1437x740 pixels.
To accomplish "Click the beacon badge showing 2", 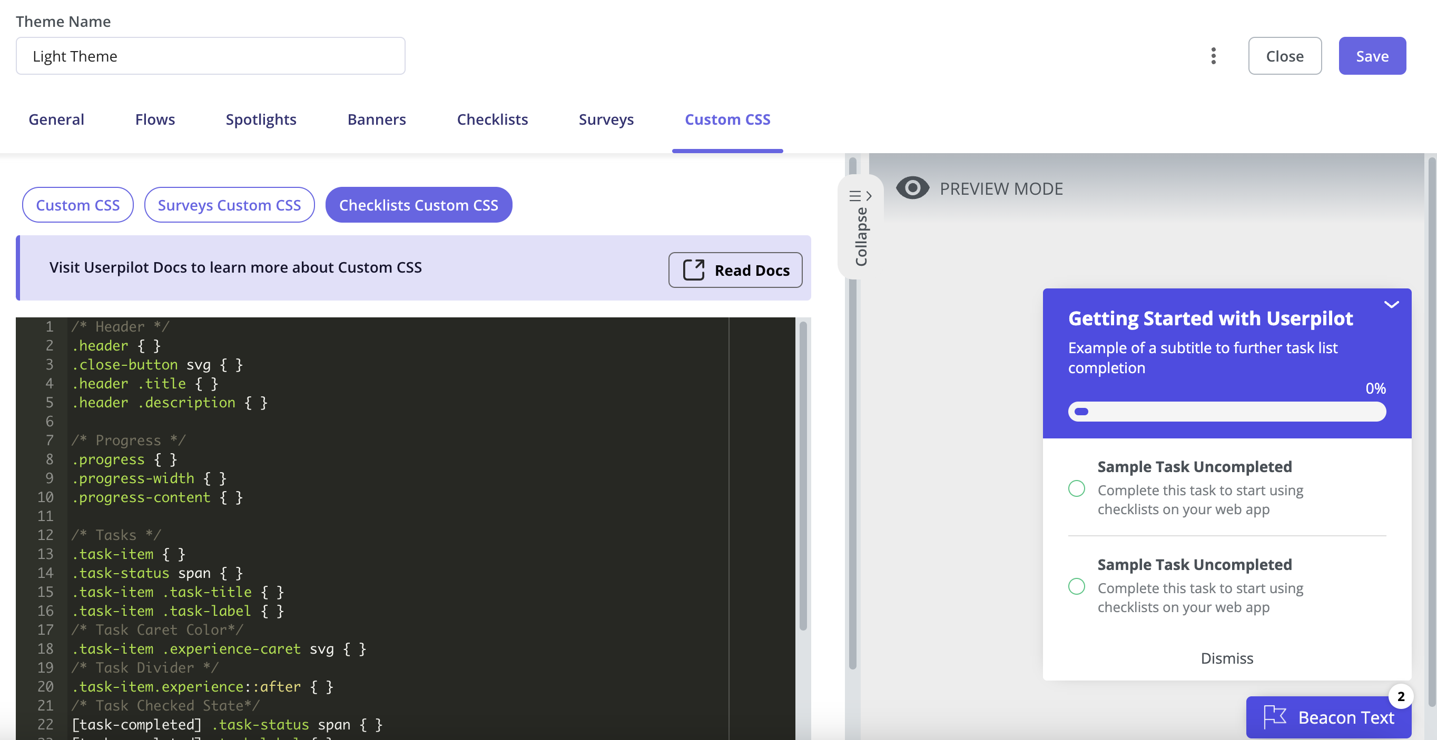I will pos(1400,696).
